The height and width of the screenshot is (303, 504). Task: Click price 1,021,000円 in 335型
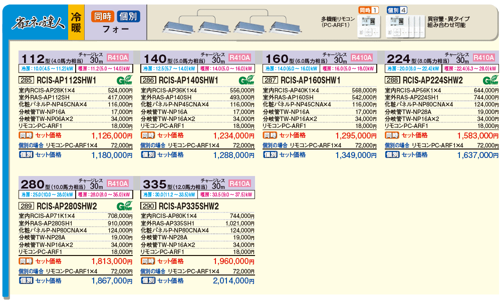point(240,223)
